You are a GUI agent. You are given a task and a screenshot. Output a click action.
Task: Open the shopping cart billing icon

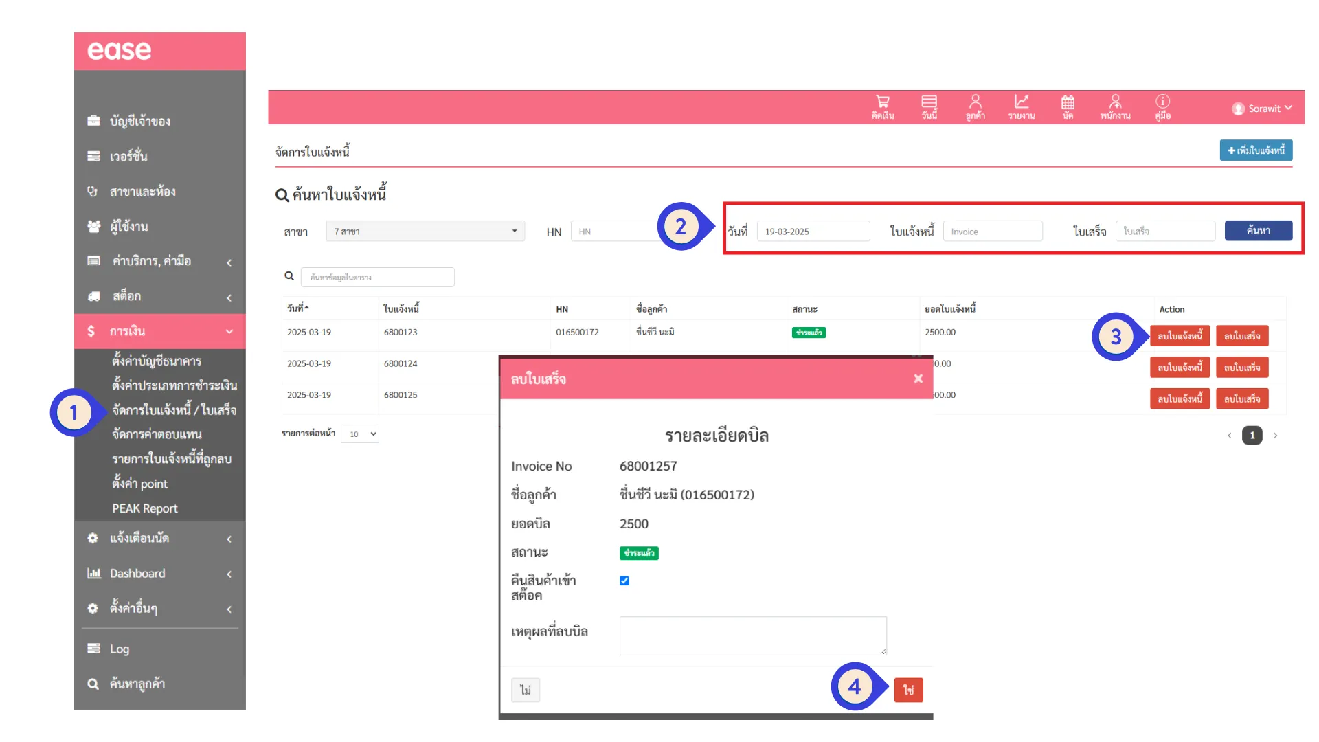tap(883, 106)
